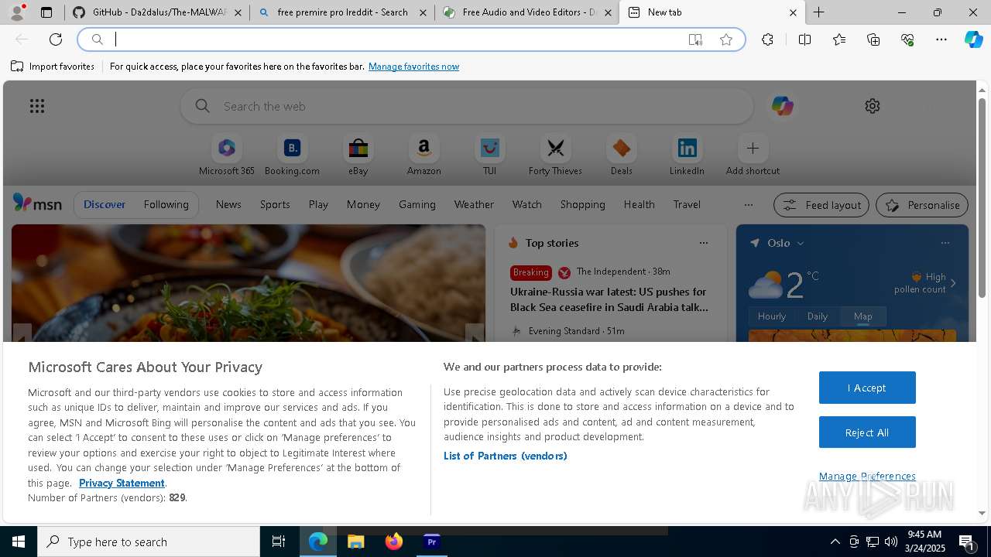Open Booking.com shortcut

pos(292,155)
